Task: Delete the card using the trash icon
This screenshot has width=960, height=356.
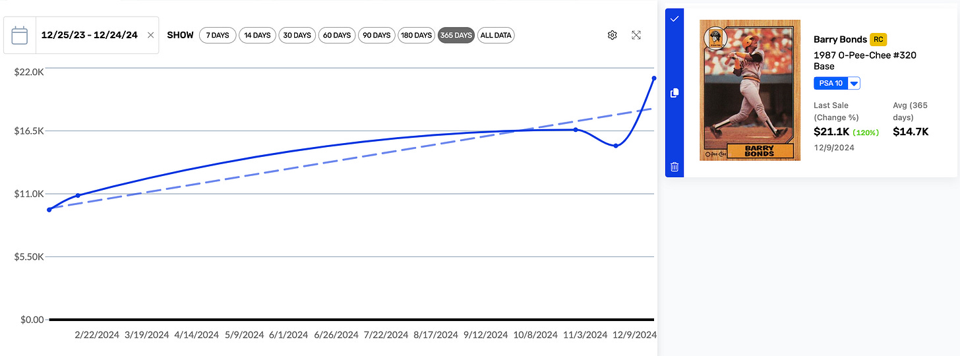Action: click(675, 167)
